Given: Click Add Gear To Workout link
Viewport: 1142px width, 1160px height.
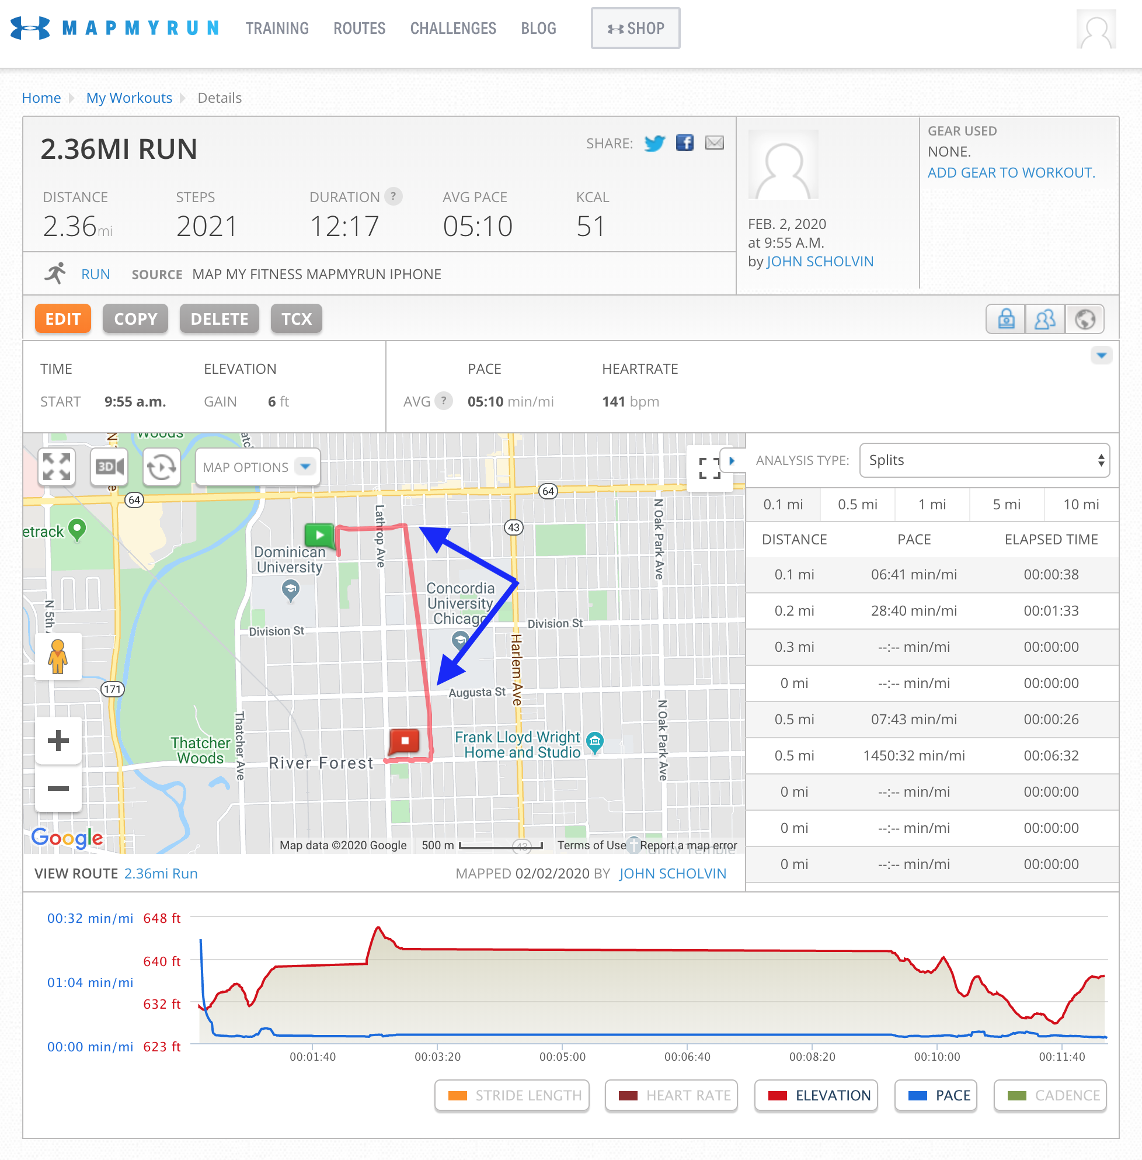Looking at the screenshot, I should pos(1011,172).
